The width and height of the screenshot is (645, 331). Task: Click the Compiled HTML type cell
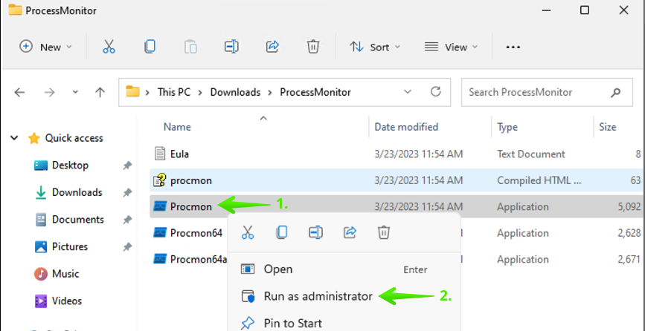coord(539,180)
